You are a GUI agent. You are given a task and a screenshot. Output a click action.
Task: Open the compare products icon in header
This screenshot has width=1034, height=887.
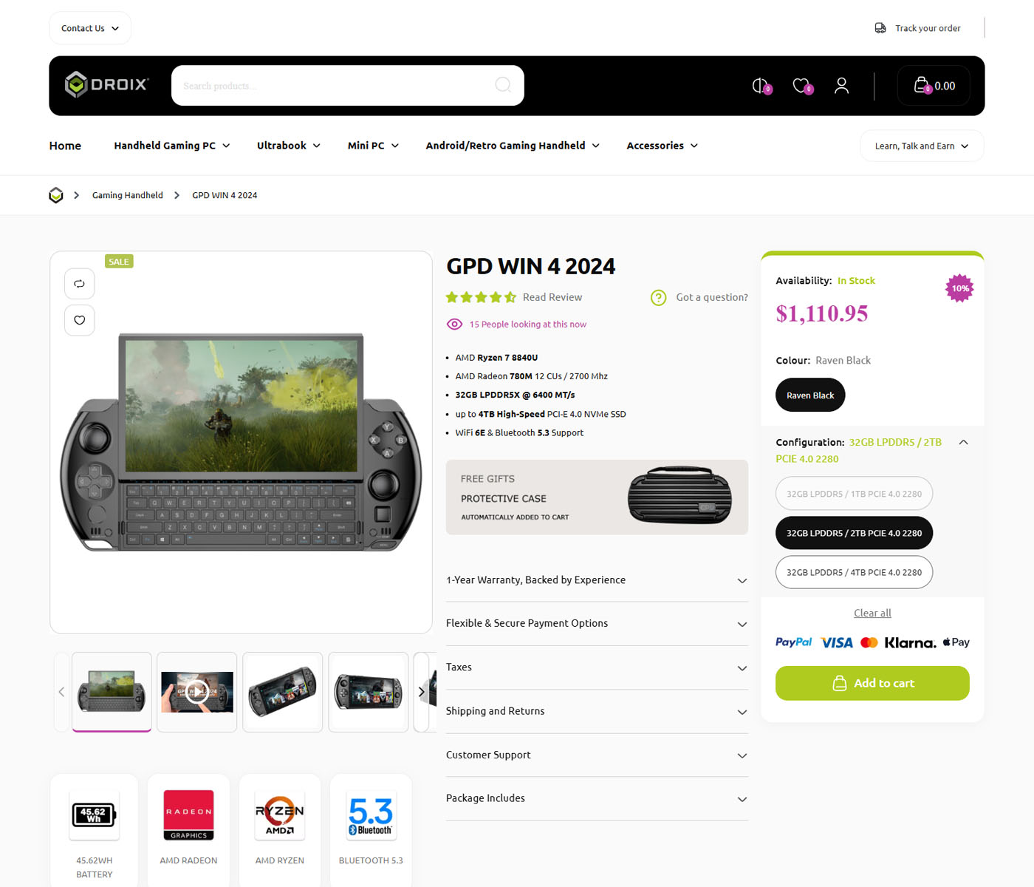(761, 86)
